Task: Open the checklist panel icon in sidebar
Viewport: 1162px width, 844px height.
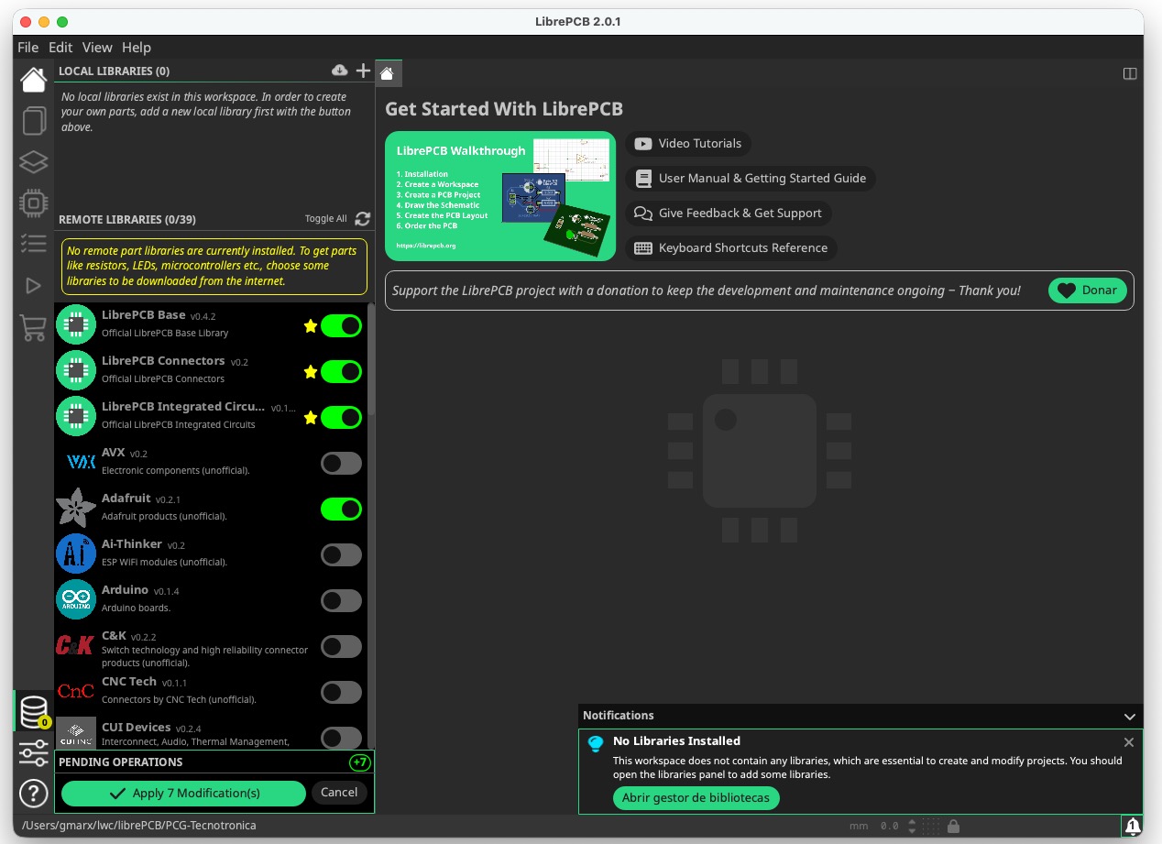Action: pos(33,244)
